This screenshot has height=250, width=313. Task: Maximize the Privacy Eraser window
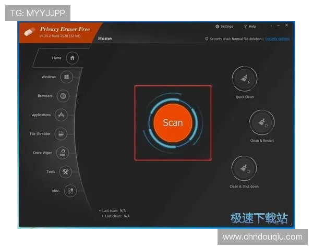279,26
